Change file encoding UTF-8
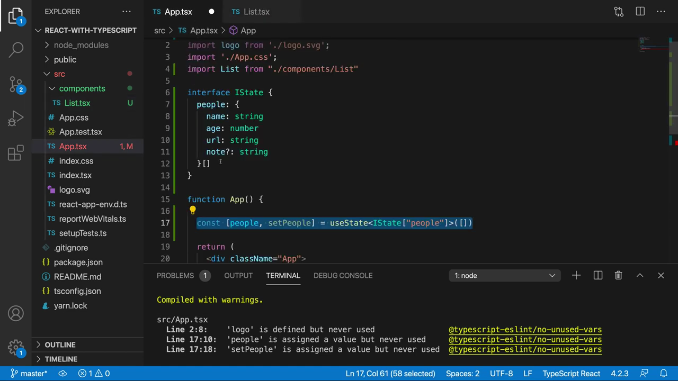Viewport: 678px width, 381px height. (501, 374)
